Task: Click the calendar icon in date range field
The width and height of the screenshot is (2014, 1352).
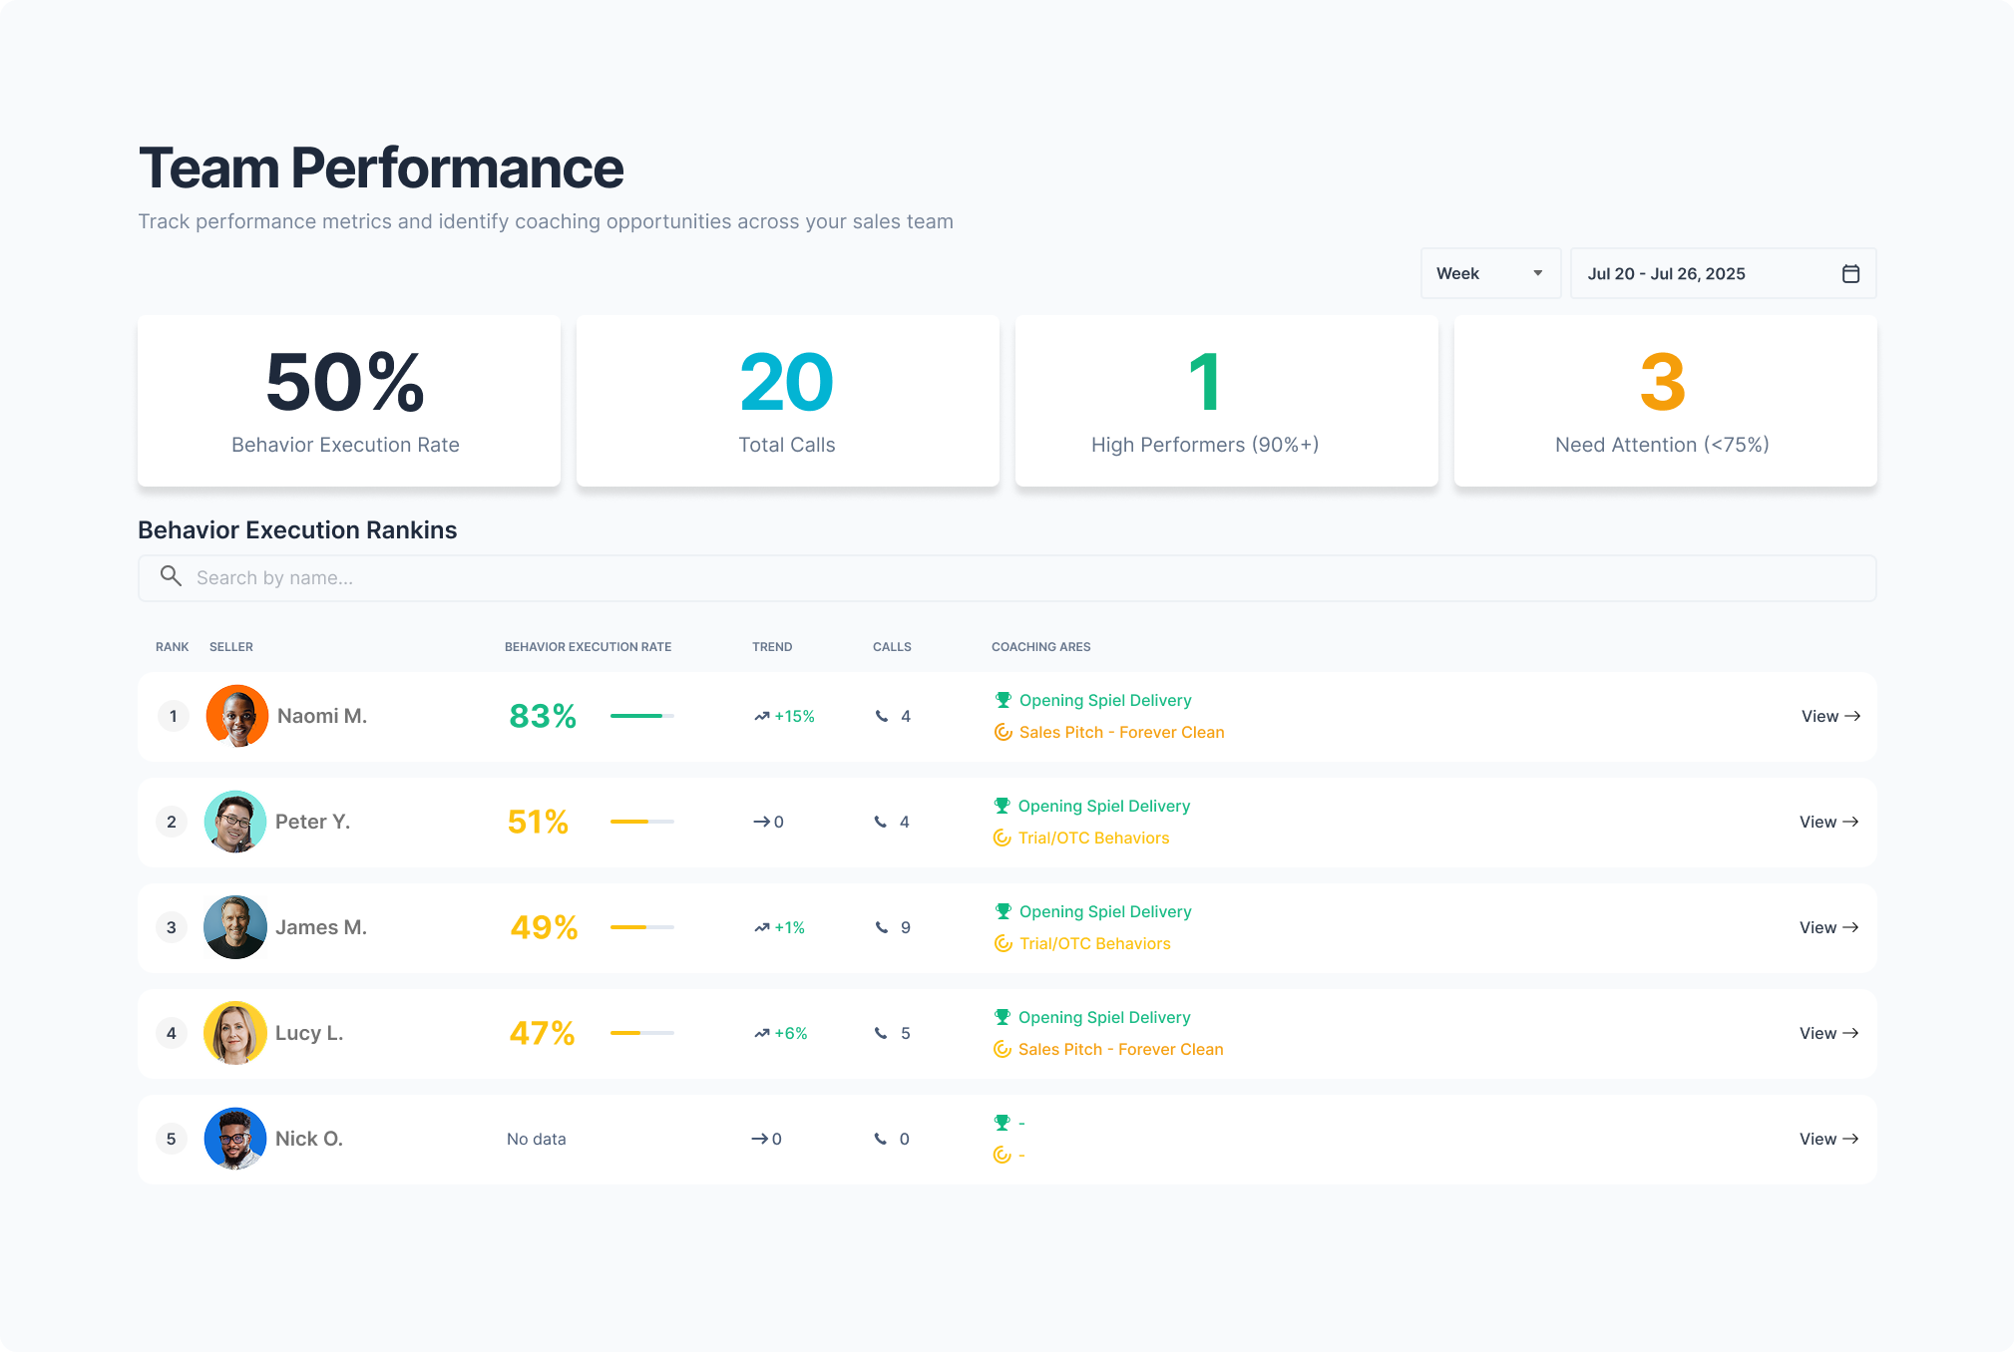Action: pos(1850,273)
